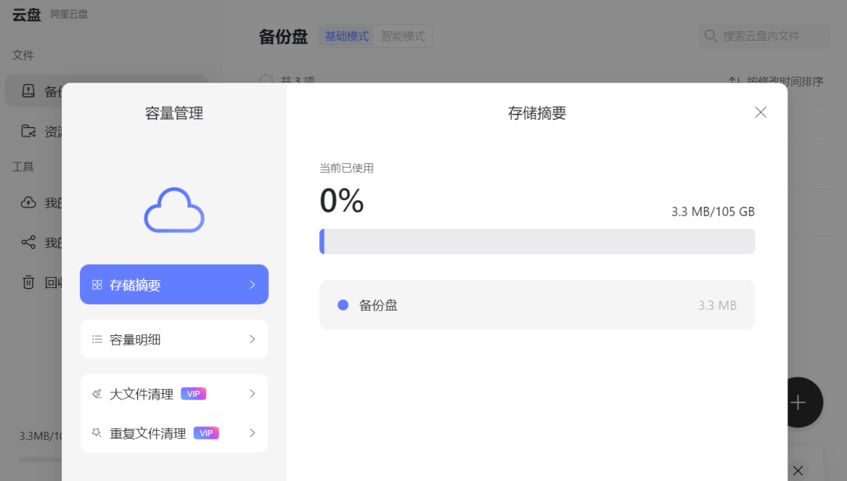Expand 大文件清理 chevron arrow
Viewport: 847px width, 481px height.
253,393
